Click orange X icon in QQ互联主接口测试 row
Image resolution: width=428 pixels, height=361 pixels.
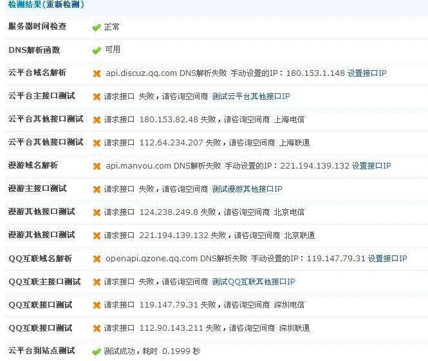(x=97, y=282)
